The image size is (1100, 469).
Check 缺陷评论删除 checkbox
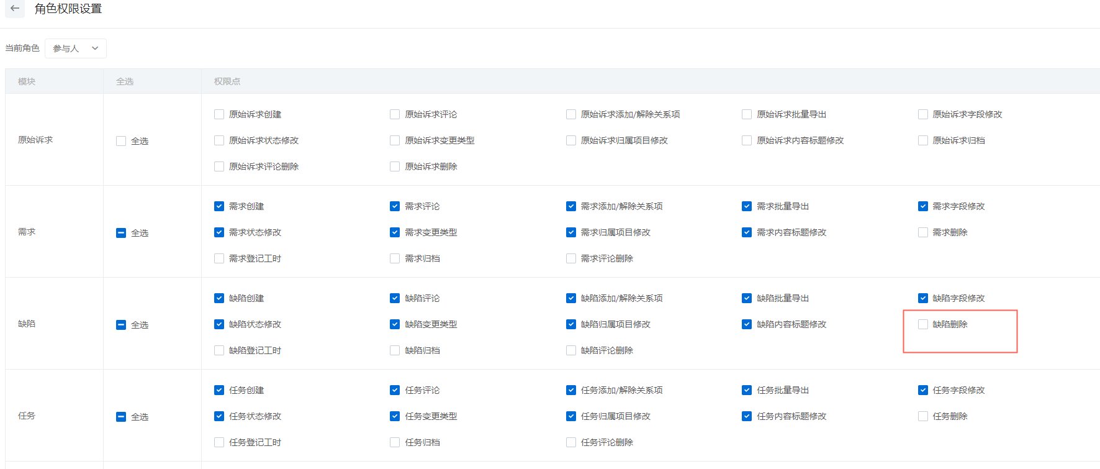click(571, 350)
